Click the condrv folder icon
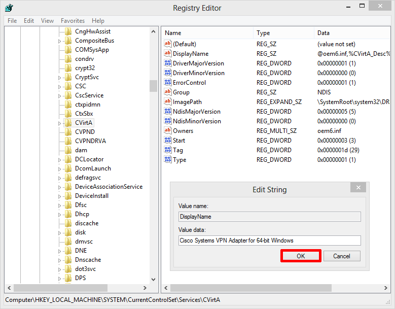The height and width of the screenshot is (309, 395). click(68, 59)
